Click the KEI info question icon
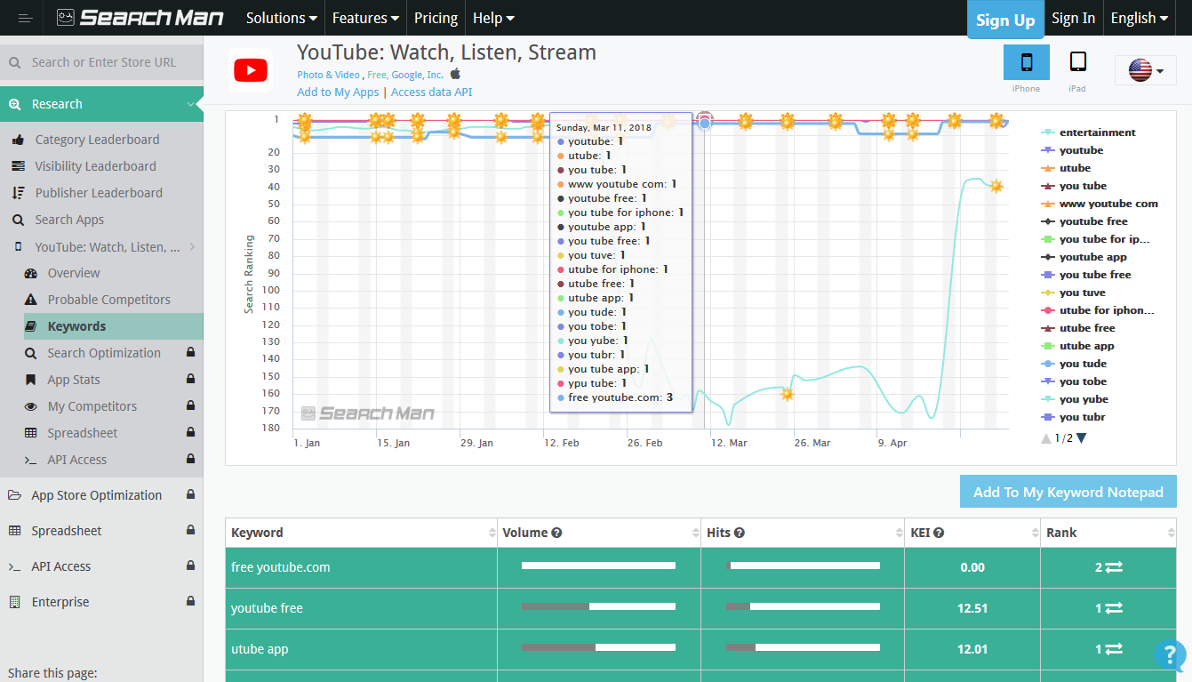The width and height of the screenshot is (1192, 682). point(939,534)
